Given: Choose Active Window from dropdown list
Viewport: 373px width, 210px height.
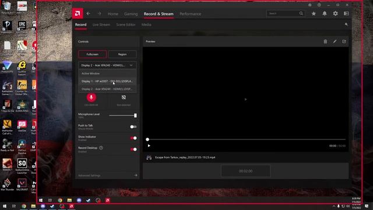Looking at the screenshot, I should tap(107, 73).
